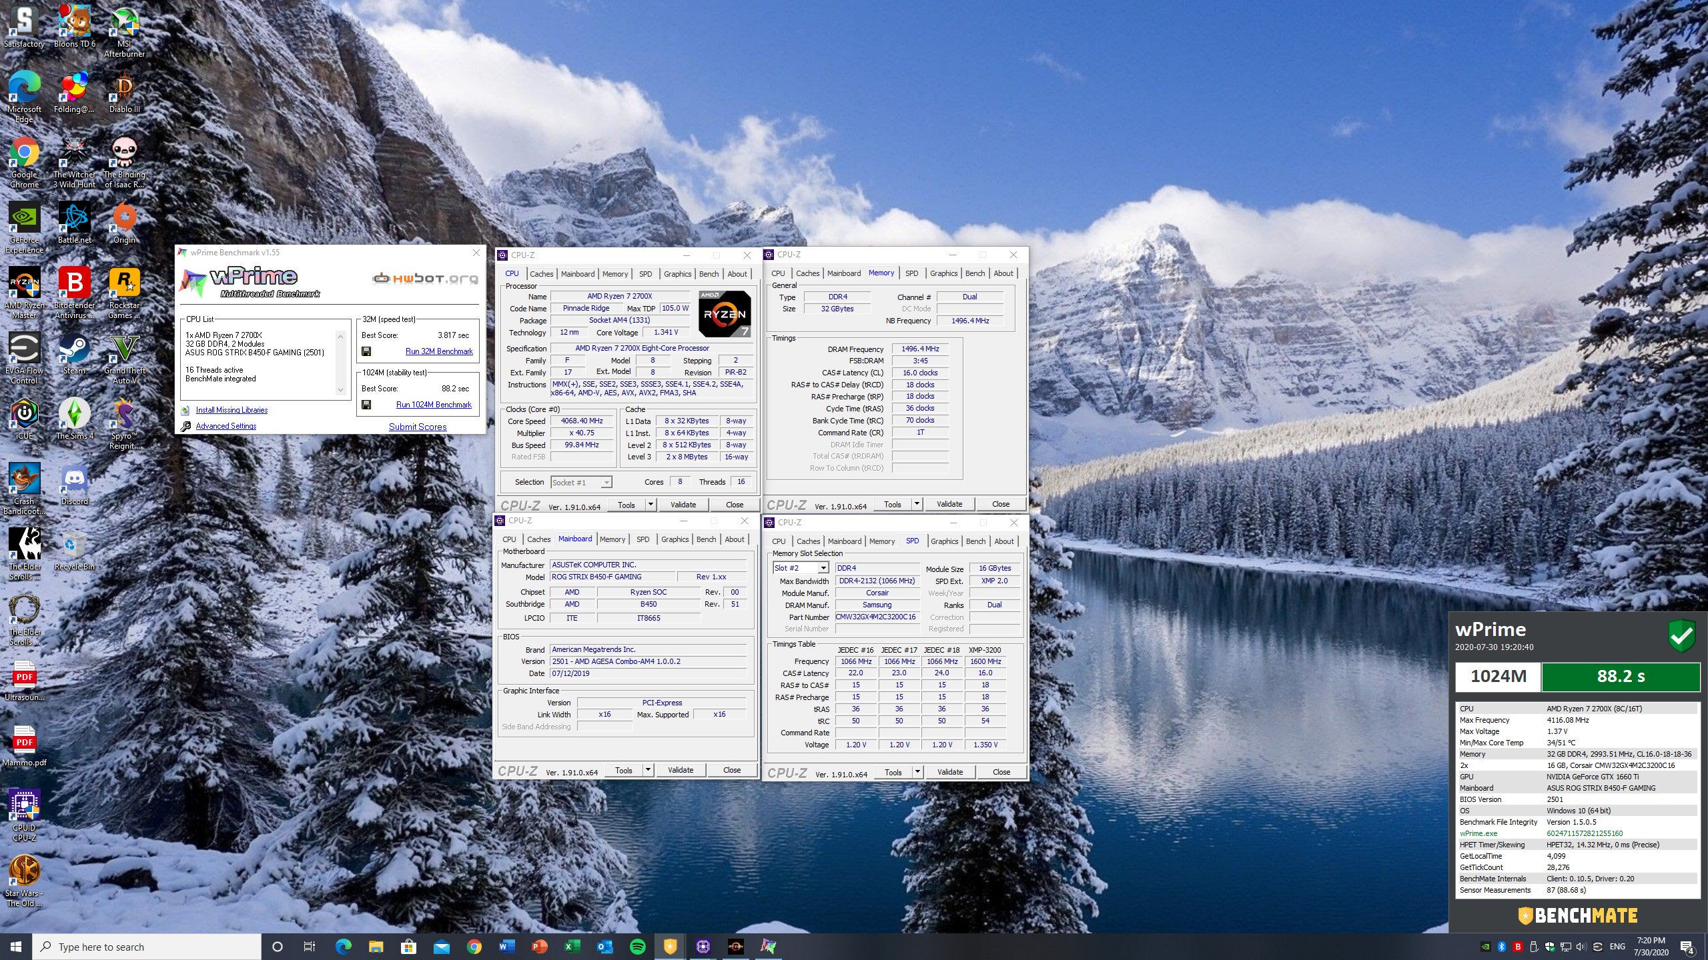Open Bloons TD 6 desktop icon

click(75, 27)
